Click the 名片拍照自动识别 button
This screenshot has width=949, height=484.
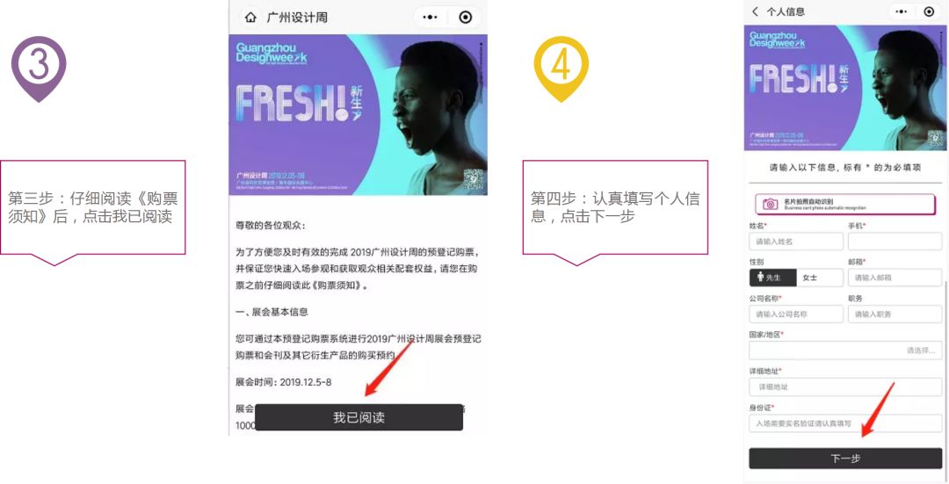(845, 204)
